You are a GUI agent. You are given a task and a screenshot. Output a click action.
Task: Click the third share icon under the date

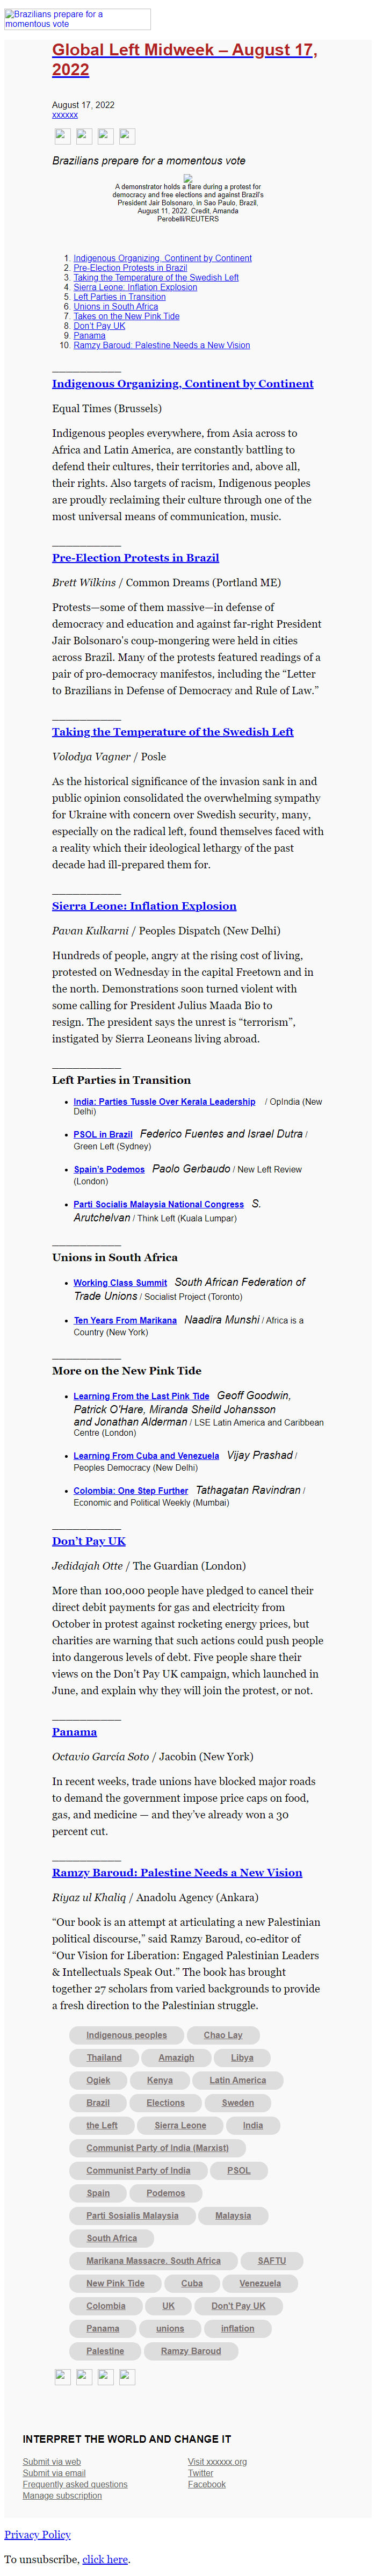pyautogui.click(x=105, y=136)
